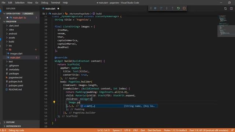Image resolution: width=235 pixels, height=132 pixels.
Task: Change Dart language mode
Action: pos(143,131)
